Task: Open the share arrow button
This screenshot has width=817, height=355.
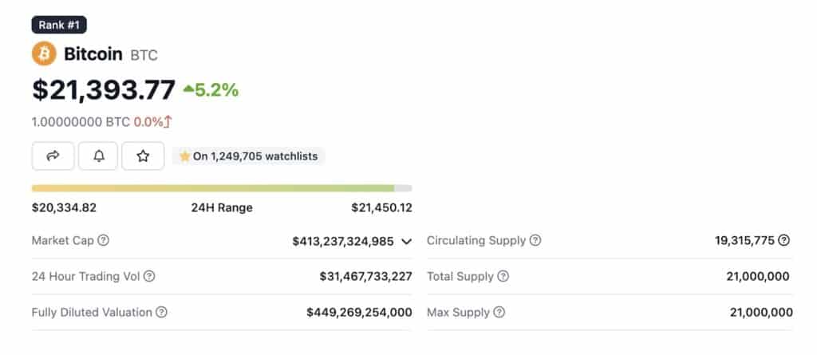Action: tap(53, 156)
